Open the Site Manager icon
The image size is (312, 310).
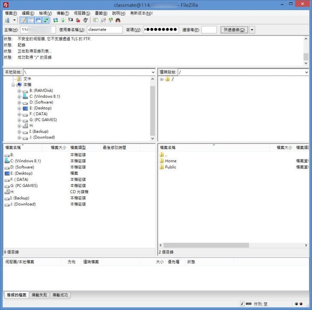click(x=7, y=20)
